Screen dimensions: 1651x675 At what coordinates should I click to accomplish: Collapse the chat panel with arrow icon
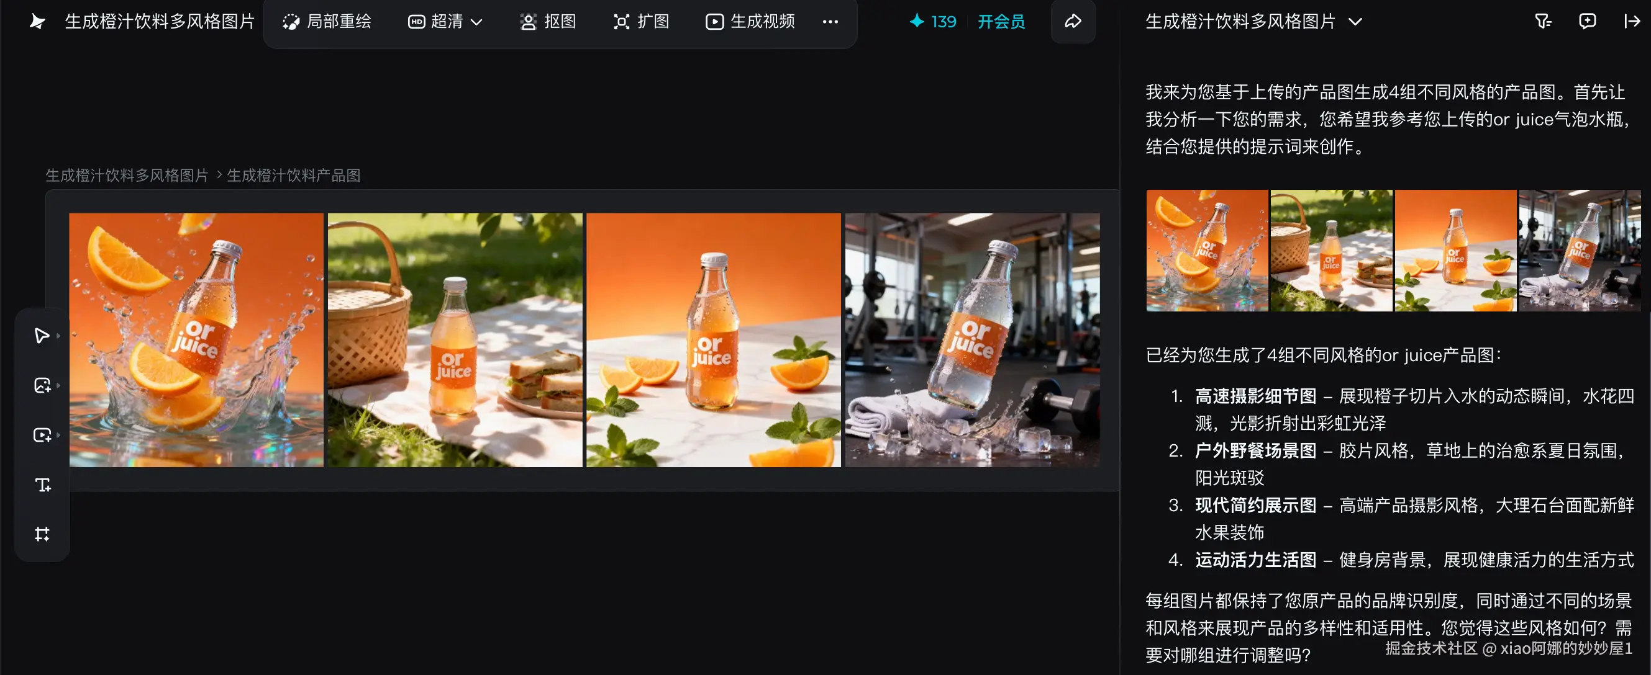pos(1631,22)
